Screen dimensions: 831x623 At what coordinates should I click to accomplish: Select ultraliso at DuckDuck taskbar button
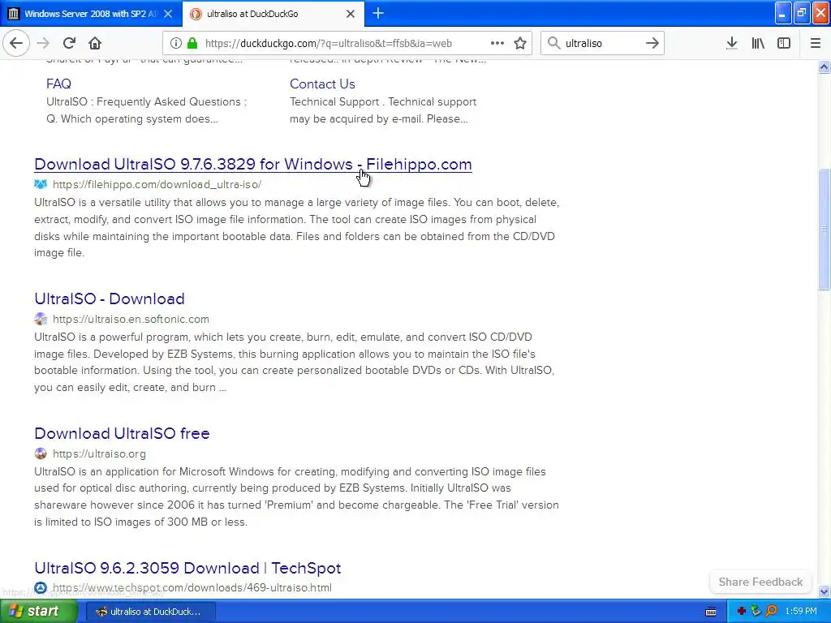click(x=150, y=612)
